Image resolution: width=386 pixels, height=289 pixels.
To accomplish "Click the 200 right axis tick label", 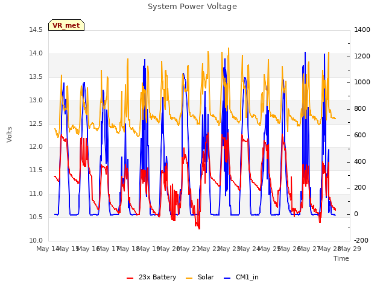I will (360, 187).
